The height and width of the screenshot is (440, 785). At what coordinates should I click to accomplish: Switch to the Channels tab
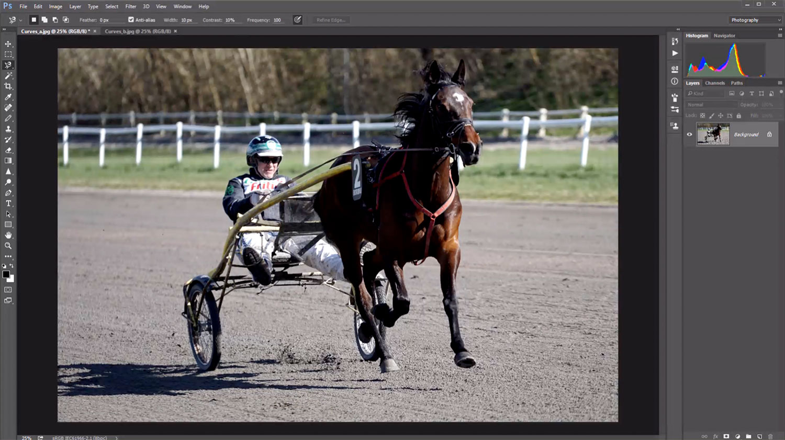[x=714, y=83]
